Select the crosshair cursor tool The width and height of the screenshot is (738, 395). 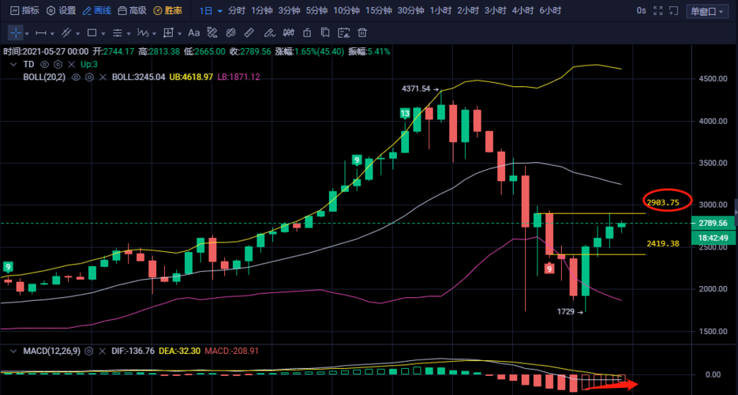point(16,33)
